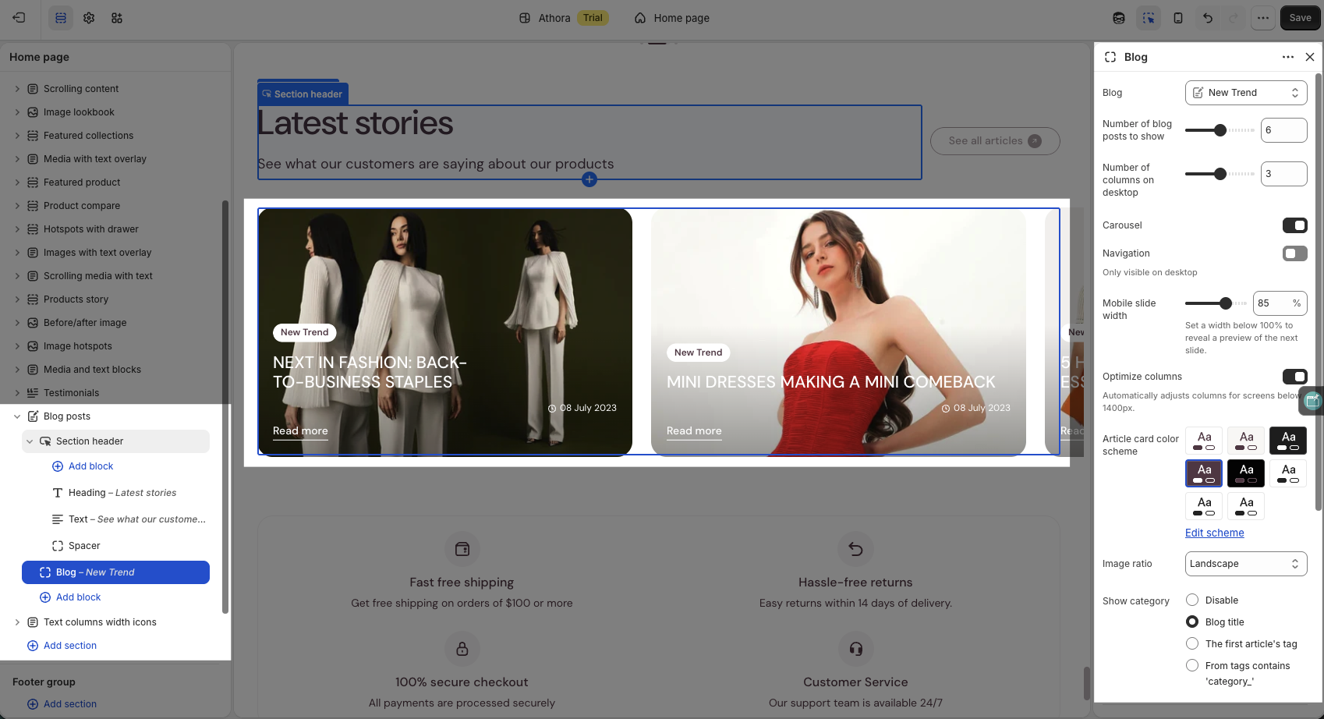Choose the black article card color scheme
Image resolution: width=1324 pixels, height=719 pixels.
pos(1246,473)
